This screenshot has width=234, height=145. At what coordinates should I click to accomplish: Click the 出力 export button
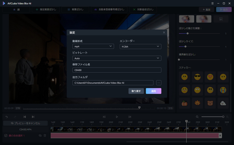[x=224, y=10]
